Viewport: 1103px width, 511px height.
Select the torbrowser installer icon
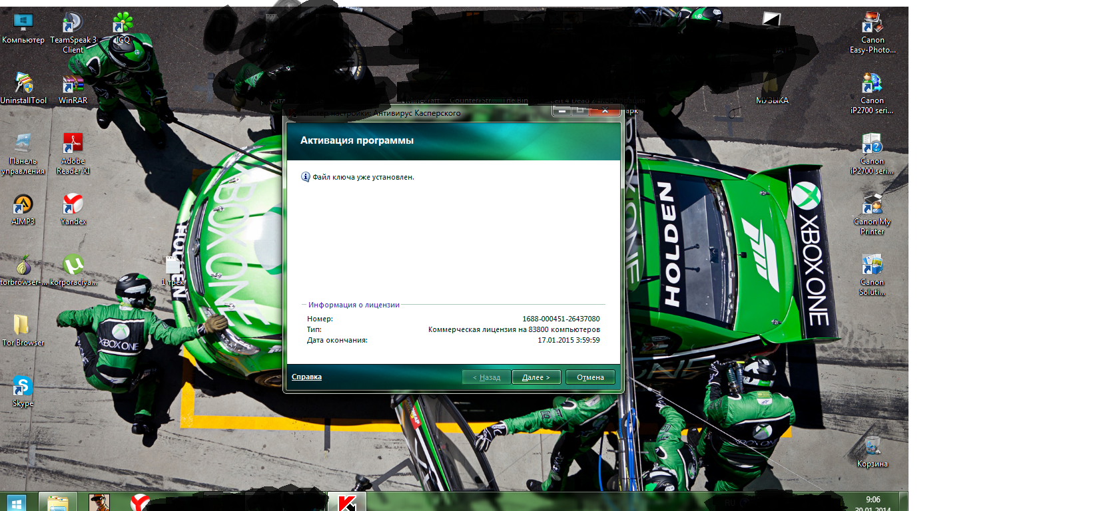pos(23,270)
